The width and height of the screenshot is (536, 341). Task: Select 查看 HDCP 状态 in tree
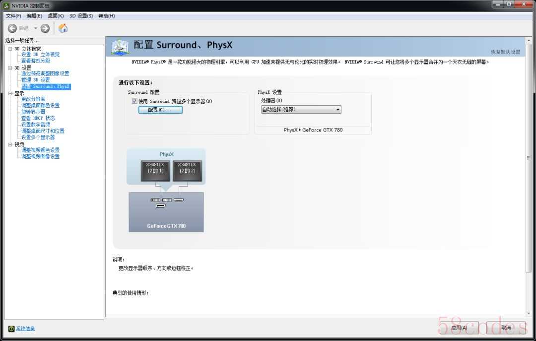point(38,118)
